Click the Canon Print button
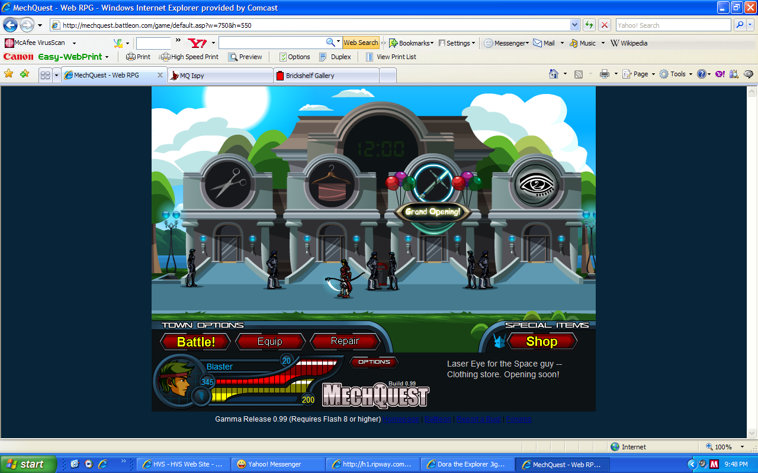 (x=138, y=57)
